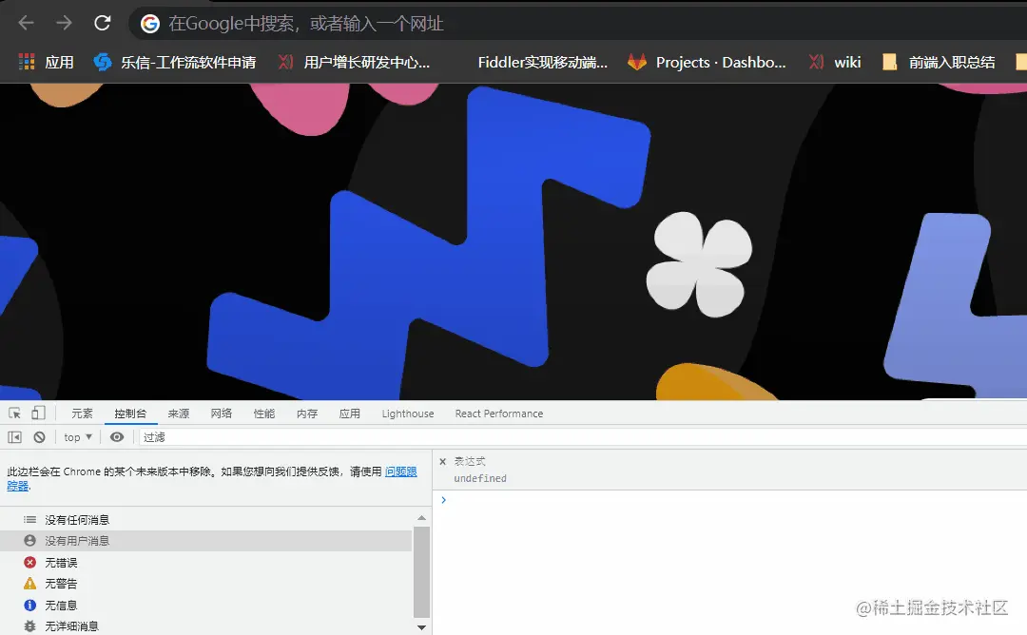Open the top frame context dropdown
Screen dimensions: 1027x635
point(76,436)
